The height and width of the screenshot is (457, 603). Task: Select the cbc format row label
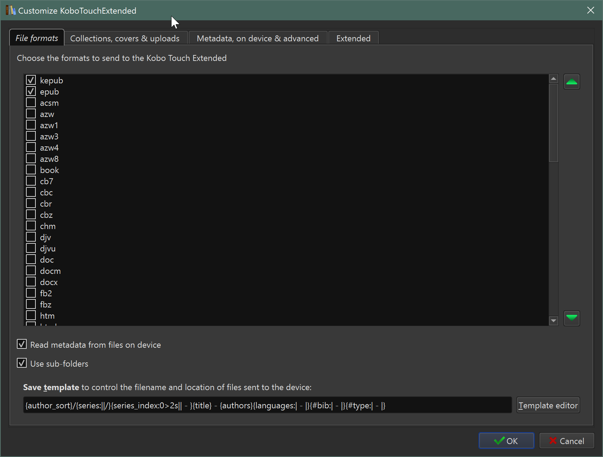coord(46,193)
